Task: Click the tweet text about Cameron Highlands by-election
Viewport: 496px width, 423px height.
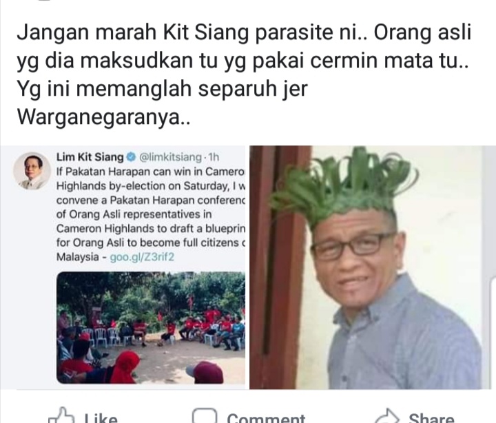Action: coord(151,214)
